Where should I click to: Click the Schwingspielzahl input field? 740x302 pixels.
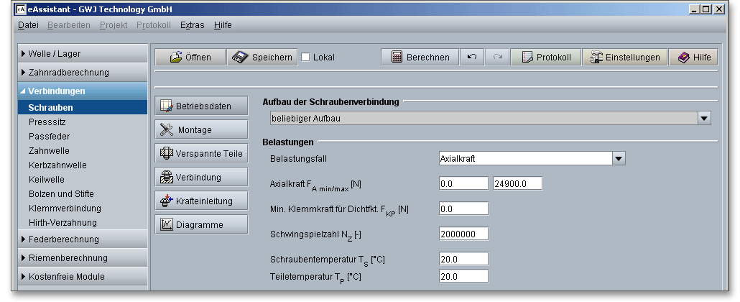[x=463, y=234]
